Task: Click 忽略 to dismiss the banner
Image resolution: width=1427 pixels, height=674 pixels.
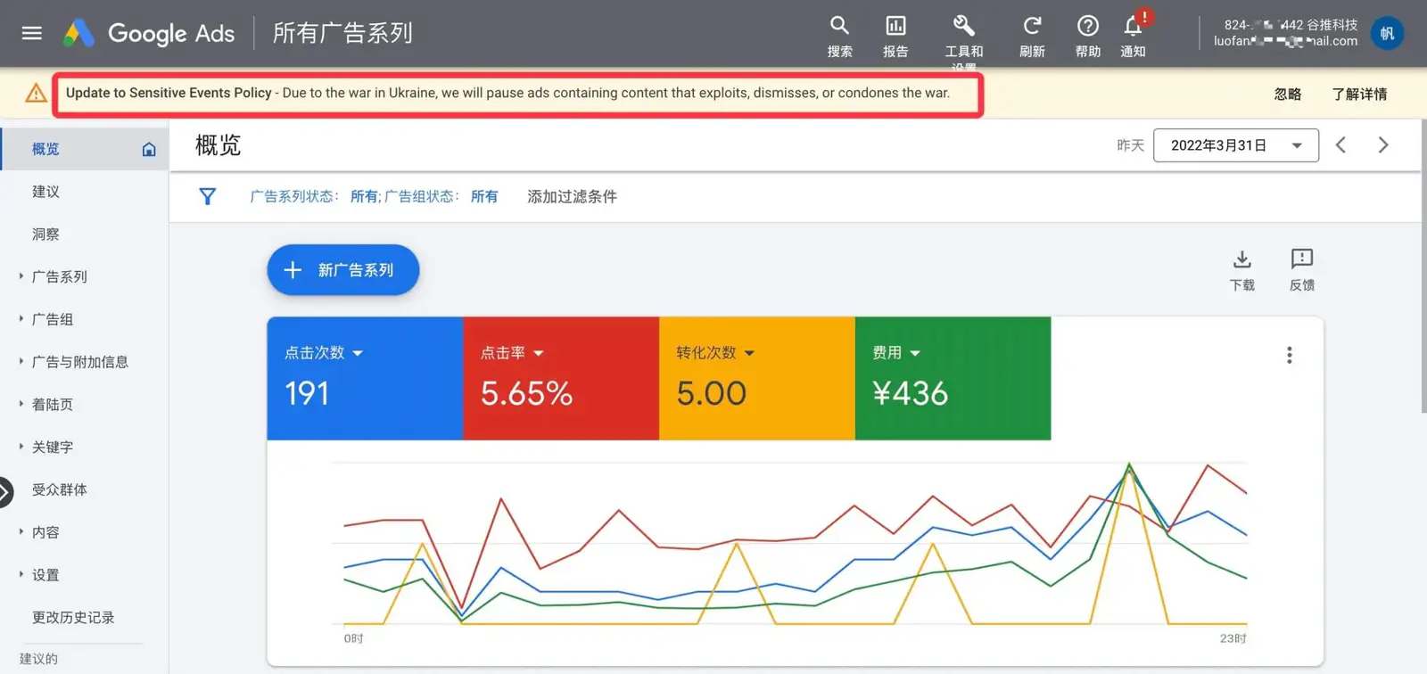Action: coord(1288,94)
